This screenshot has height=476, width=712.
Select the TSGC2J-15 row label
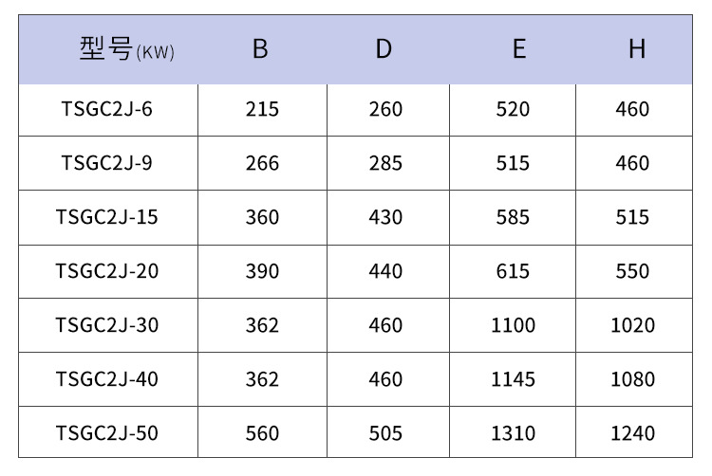[x=107, y=217]
